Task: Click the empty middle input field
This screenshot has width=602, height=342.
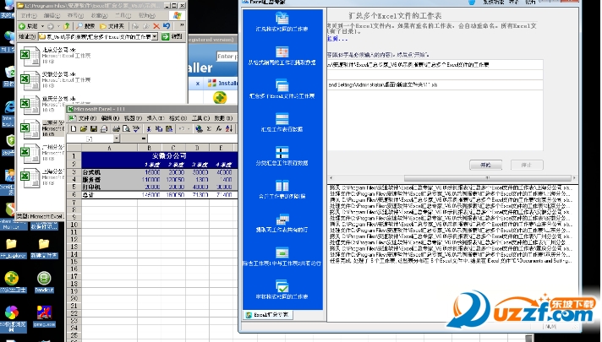Action: pos(435,75)
